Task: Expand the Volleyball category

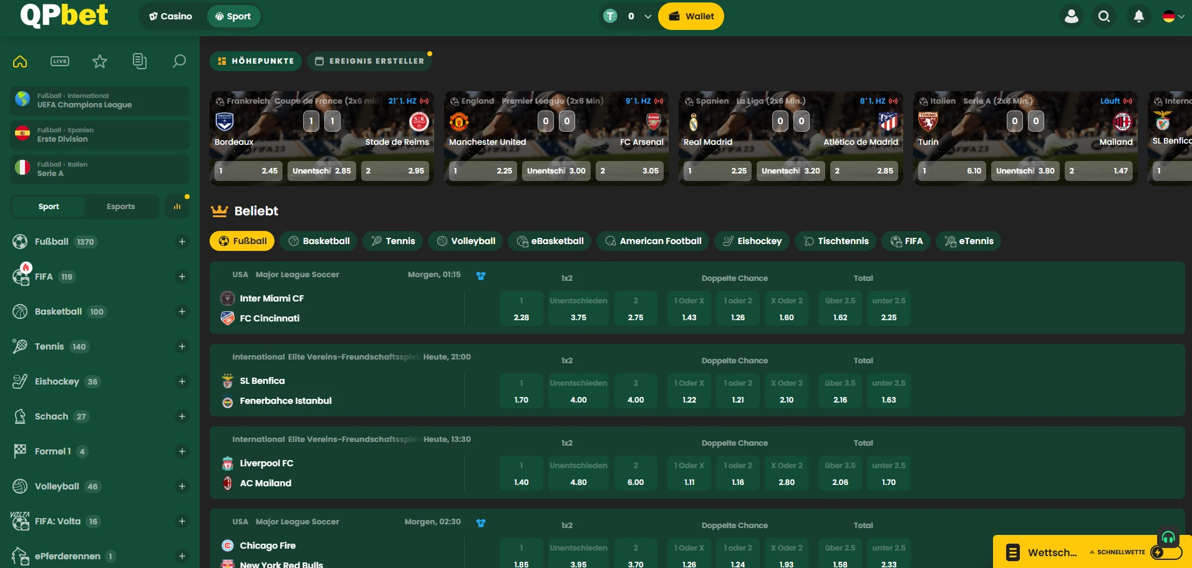Action: point(182,486)
